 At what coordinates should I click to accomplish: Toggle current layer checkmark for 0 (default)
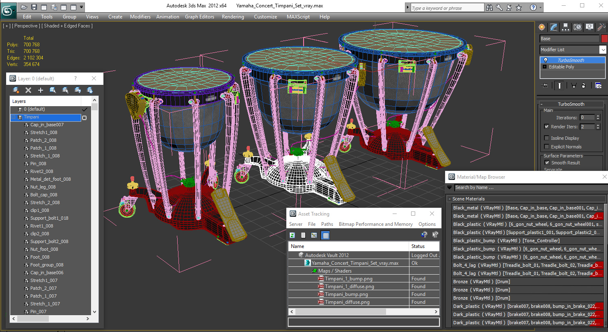[x=85, y=109]
